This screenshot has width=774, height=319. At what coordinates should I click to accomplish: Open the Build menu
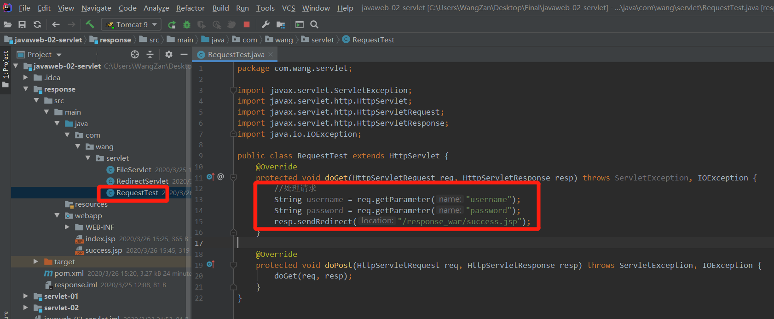tap(220, 8)
